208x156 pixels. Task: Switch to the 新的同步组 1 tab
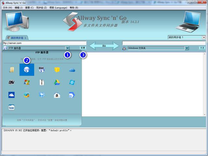pyautogui.click(x=16, y=38)
